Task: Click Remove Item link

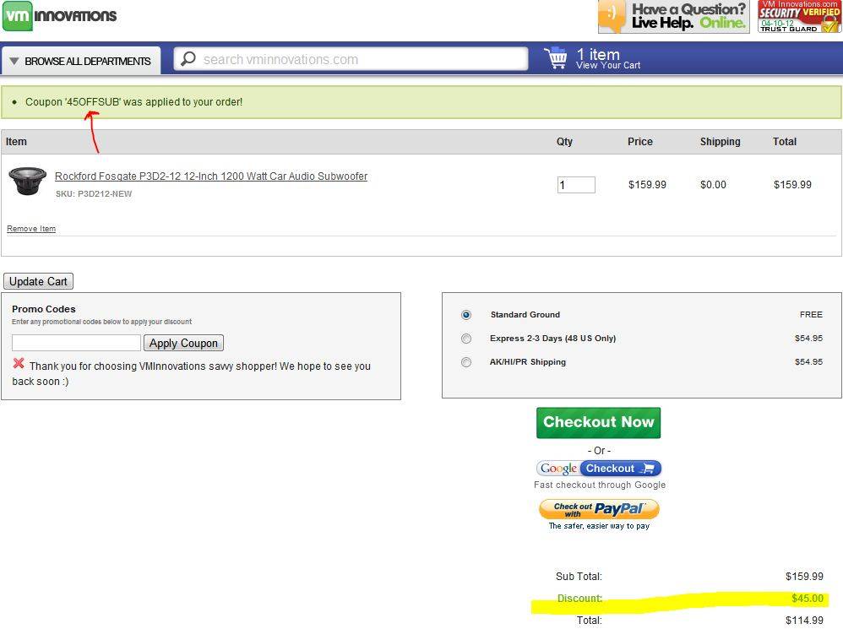Action: 31,229
